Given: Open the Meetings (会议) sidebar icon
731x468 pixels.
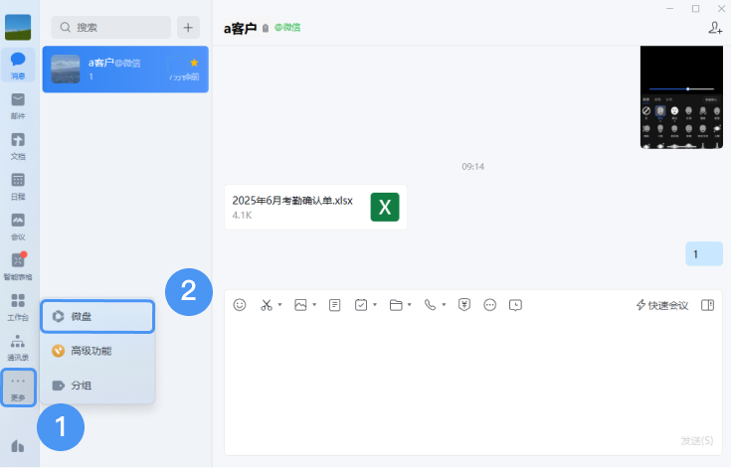Looking at the screenshot, I should 18,227.
